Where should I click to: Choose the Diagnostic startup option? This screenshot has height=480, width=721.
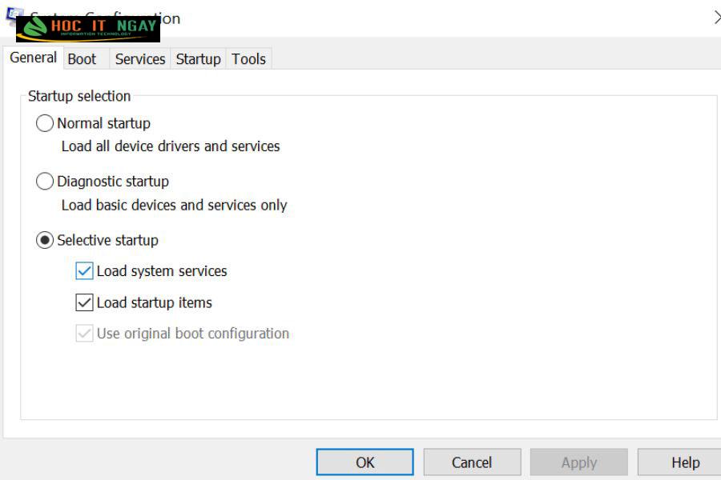click(x=45, y=181)
